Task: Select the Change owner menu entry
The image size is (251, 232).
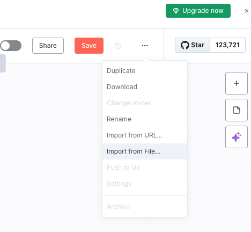Action: [x=145, y=103]
